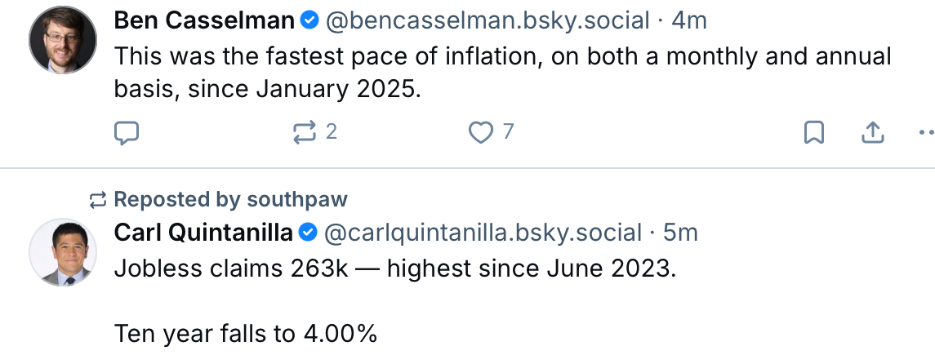The height and width of the screenshot is (364, 935).
Task: Share Ben Casselman's post
Action: pyautogui.click(x=872, y=132)
